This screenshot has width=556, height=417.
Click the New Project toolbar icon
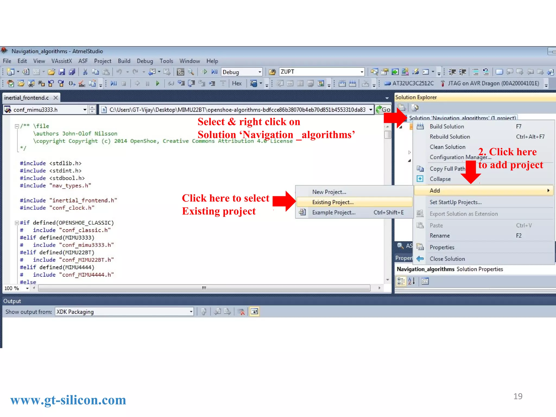[11, 72]
